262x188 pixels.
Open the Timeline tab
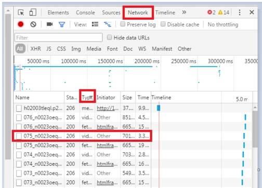165,12
